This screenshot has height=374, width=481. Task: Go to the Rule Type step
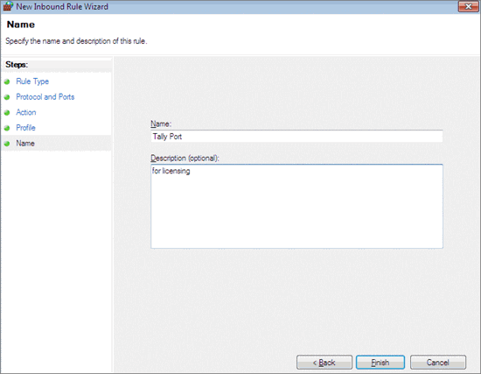pyautogui.click(x=32, y=81)
